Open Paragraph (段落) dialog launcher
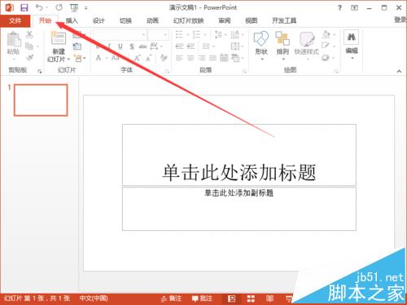 pos(244,71)
